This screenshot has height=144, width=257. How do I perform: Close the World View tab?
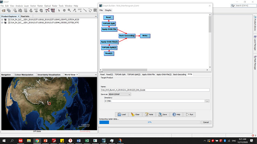[77, 75]
